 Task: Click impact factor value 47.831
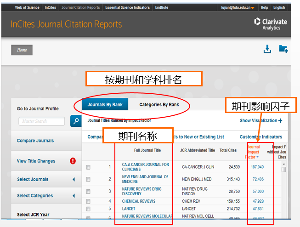coord(258,209)
